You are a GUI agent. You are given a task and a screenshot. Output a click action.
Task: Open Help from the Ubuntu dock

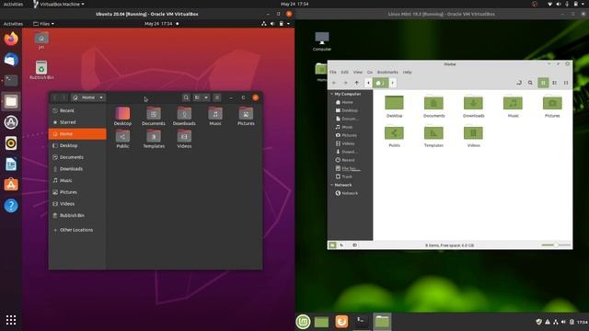[11, 206]
